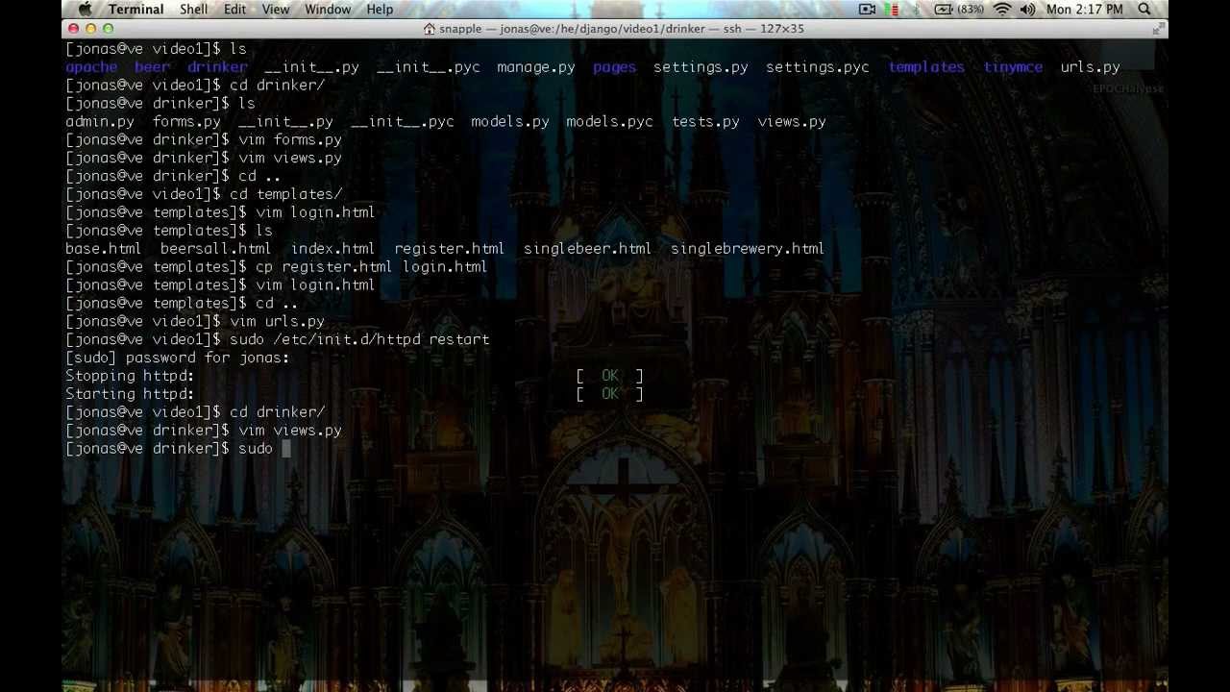
Task: Click '[sudo] password for jonas:' line
Action: (178, 358)
